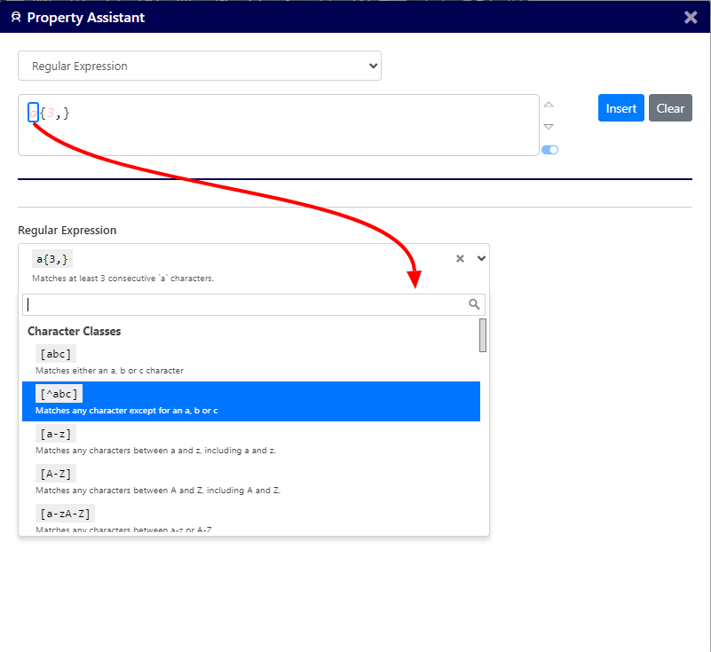Click the magnifier icon in the search box
The width and height of the screenshot is (711, 652).
[x=474, y=304]
